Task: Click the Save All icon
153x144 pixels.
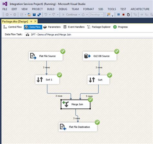Action: pos(39,15)
